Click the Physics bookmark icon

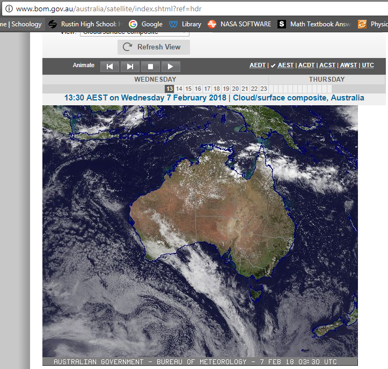click(x=362, y=24)
